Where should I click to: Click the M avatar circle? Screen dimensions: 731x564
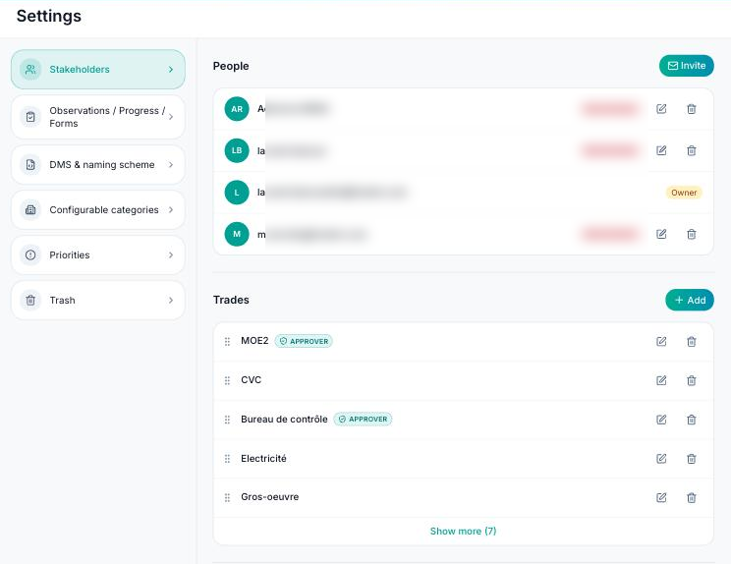coord(237,234)
